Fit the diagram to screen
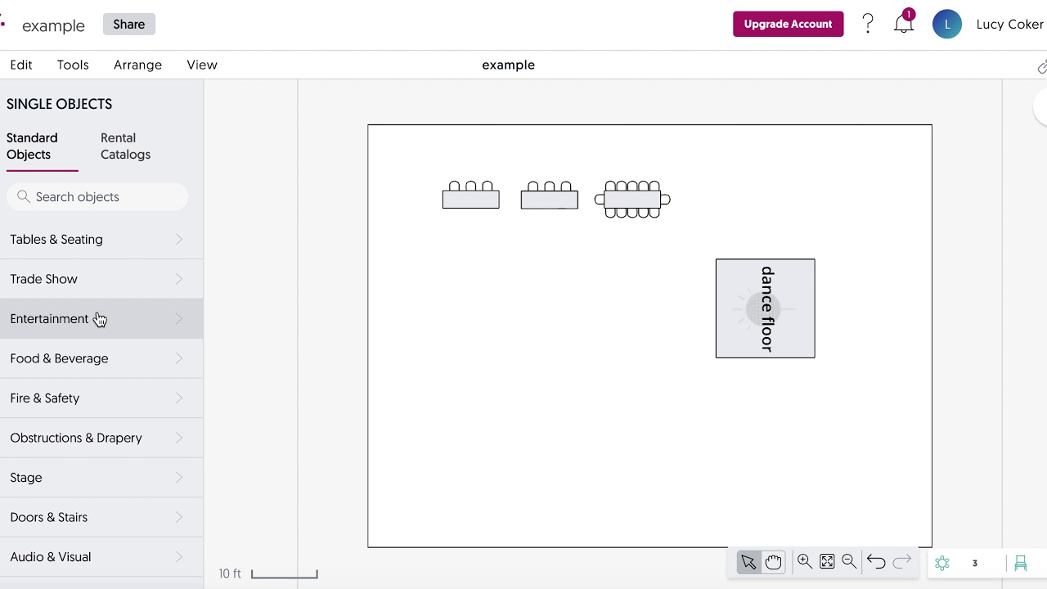 click(x=827, y=561)
